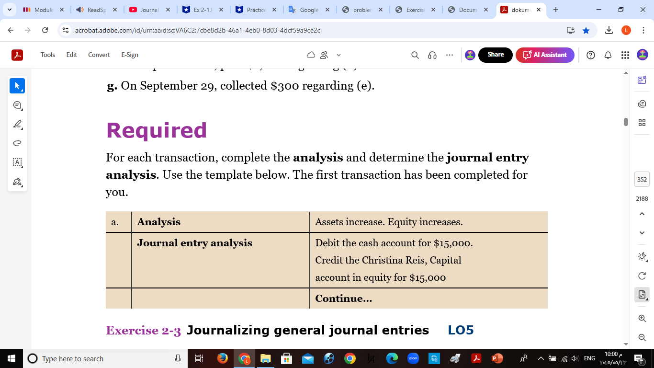Click the Windows search box
654x368 pixels.
coord(105,358)
